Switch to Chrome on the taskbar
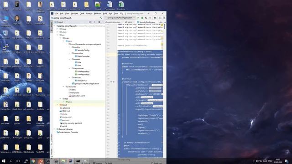292x164 pixels. [x=33, y=161]
